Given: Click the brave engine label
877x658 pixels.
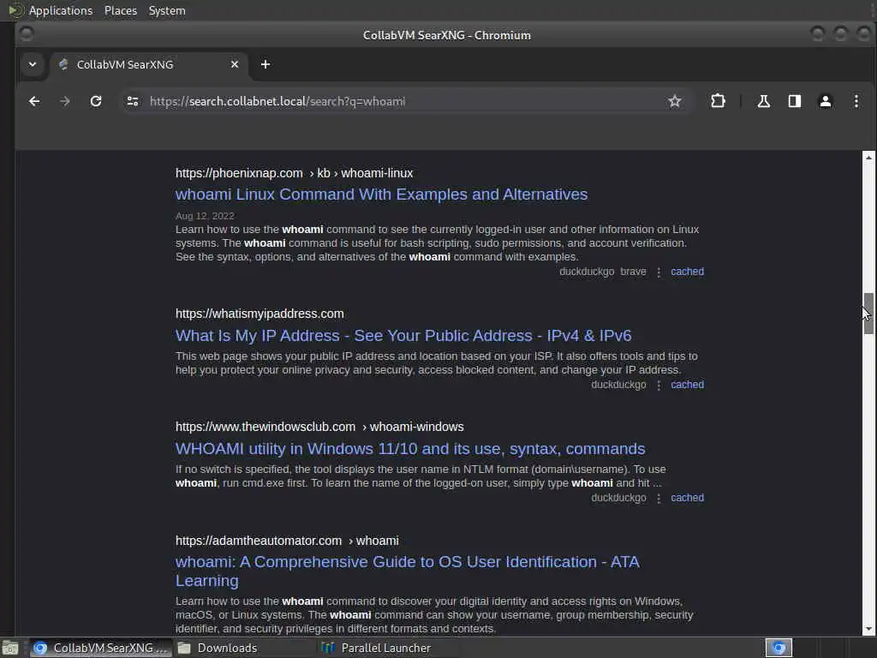Looking at the screenshot, I should coord(633,272).
